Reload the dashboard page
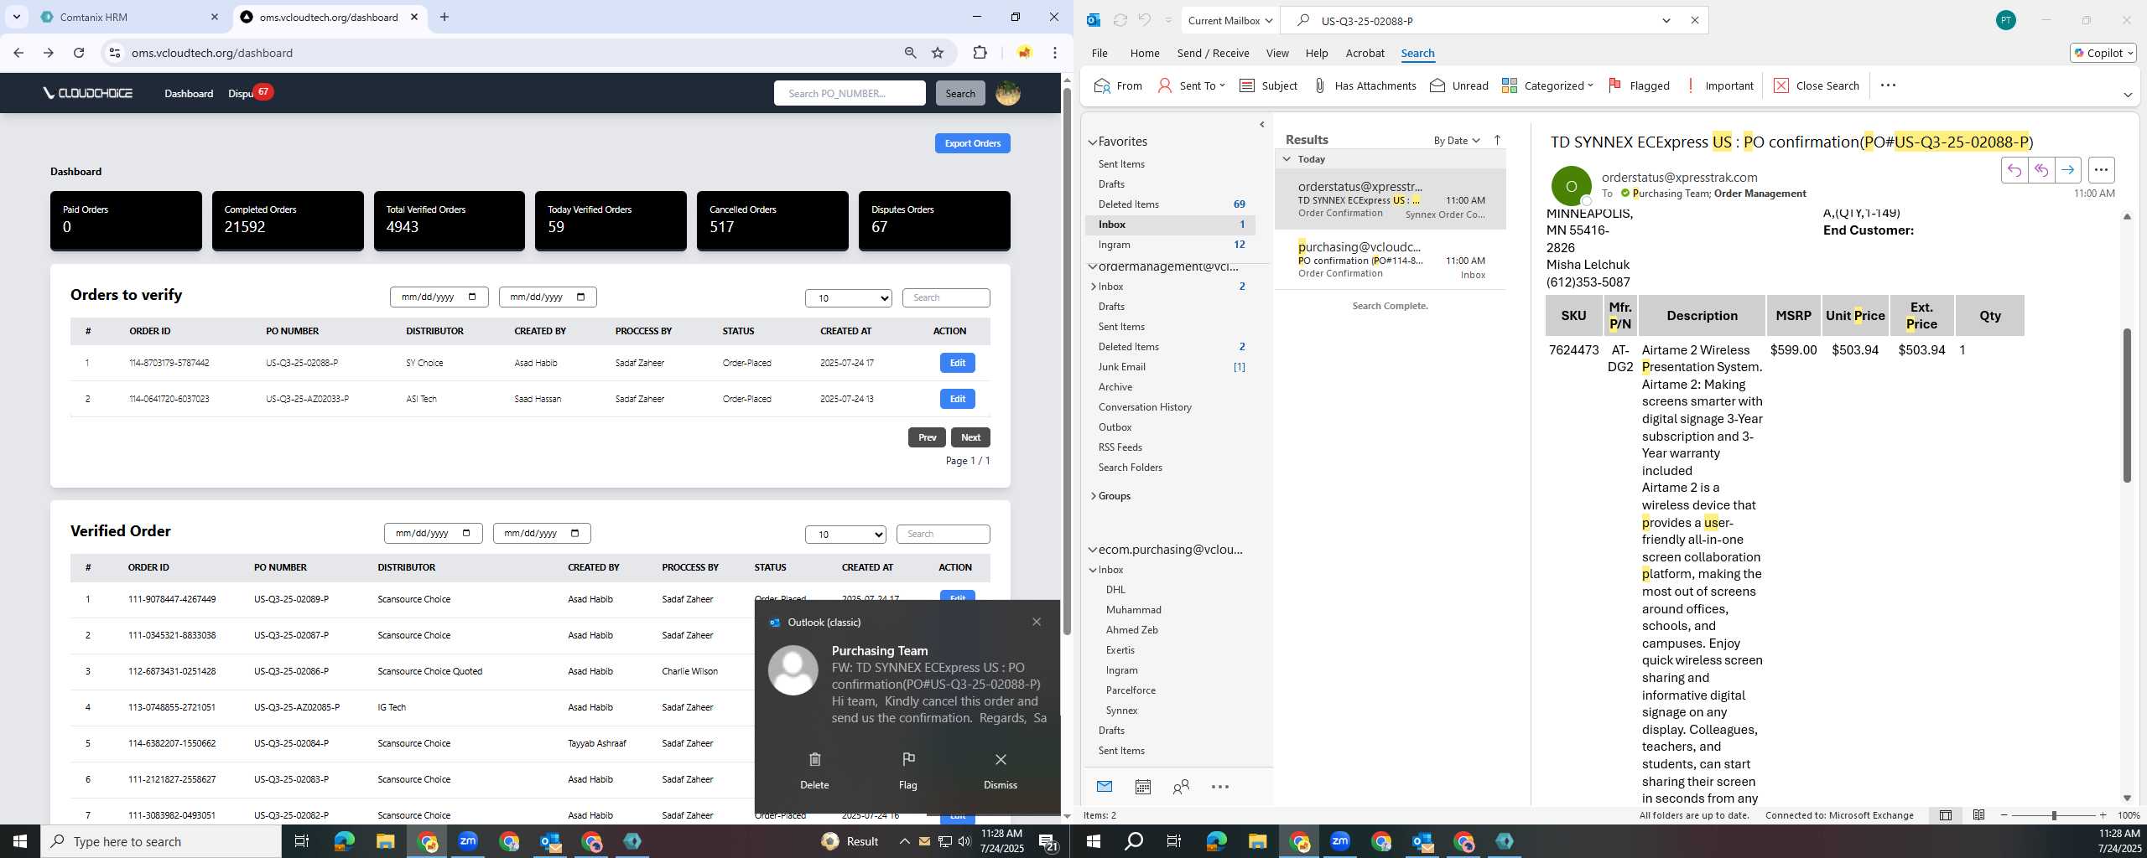Screen dimensions: 2147x858 [79, 53]
